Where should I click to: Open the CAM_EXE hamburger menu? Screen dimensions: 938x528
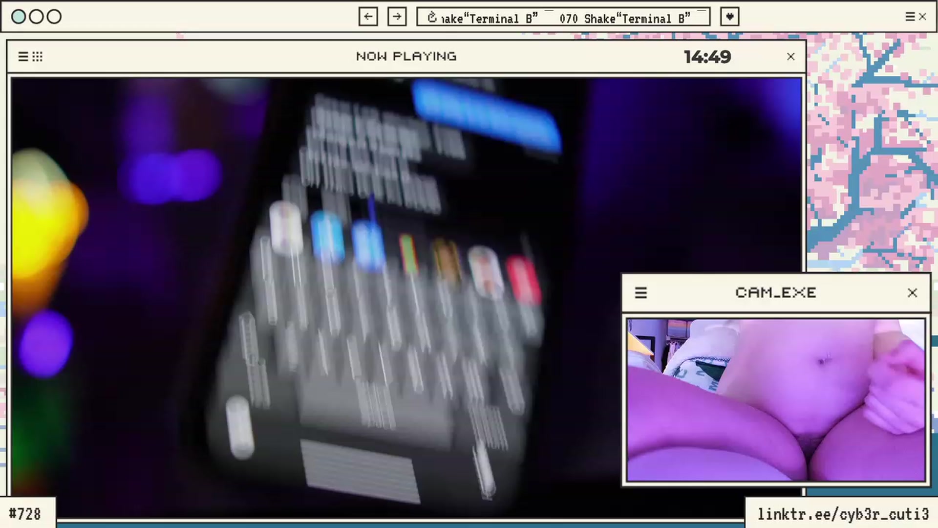tap(641, 293)
